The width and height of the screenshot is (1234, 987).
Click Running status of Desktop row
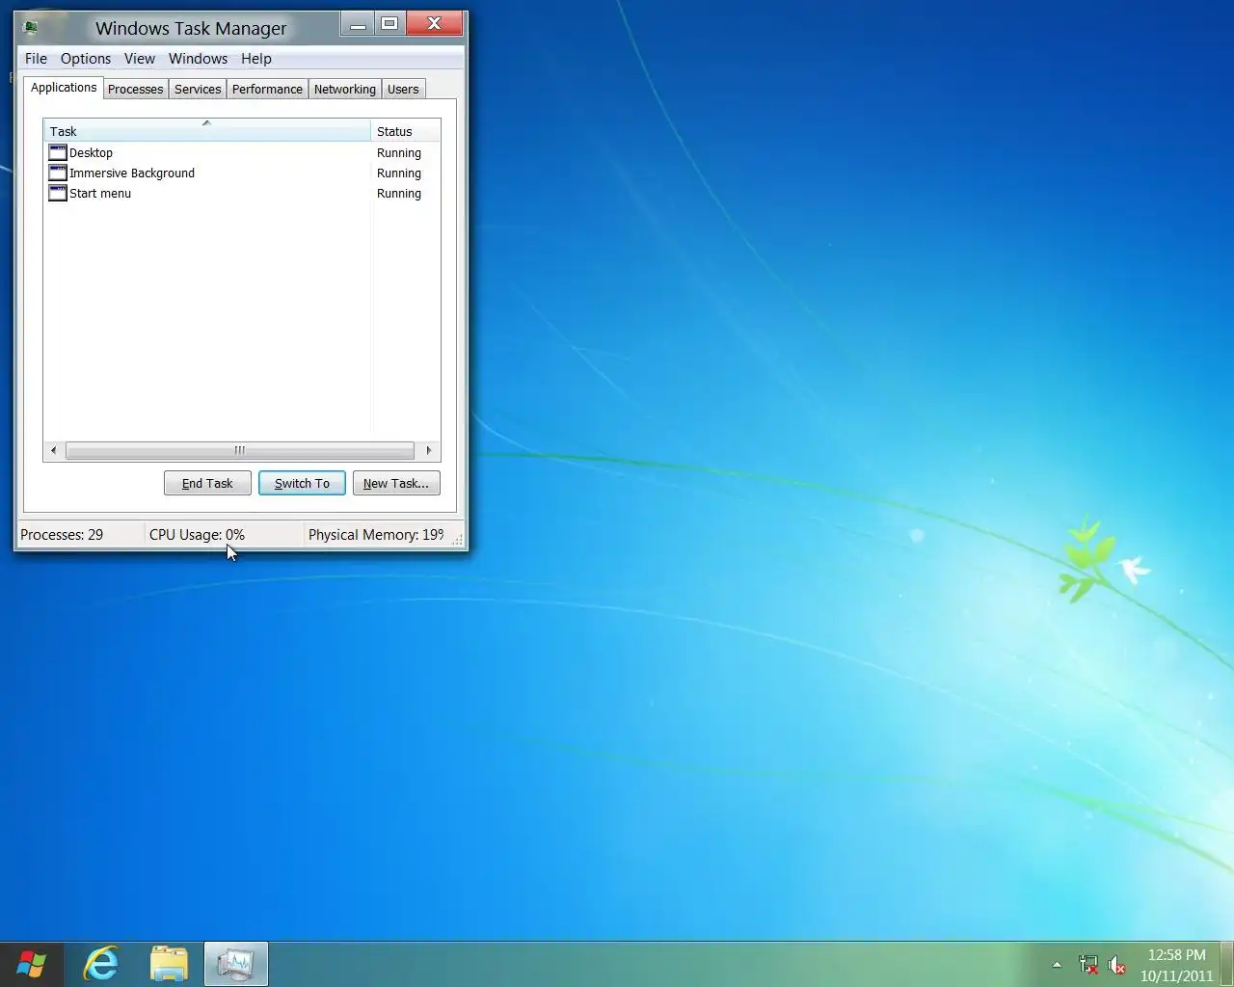399,153
